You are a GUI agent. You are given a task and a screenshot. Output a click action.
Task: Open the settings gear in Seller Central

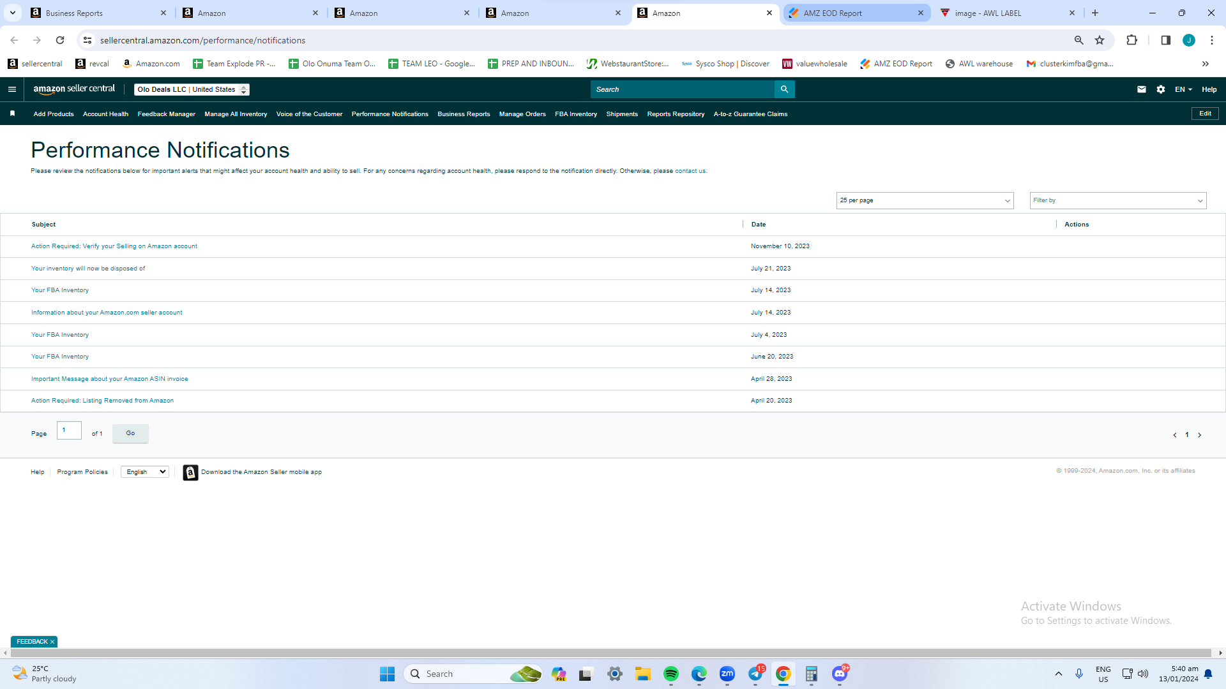click(1161, 89)
